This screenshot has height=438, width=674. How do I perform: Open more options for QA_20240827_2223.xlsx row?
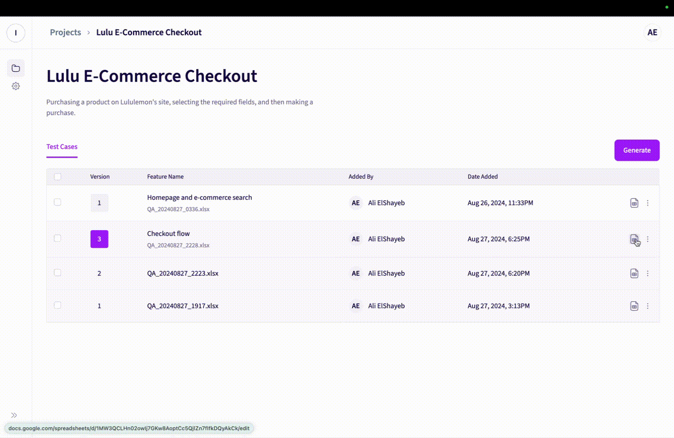[648, 273]
